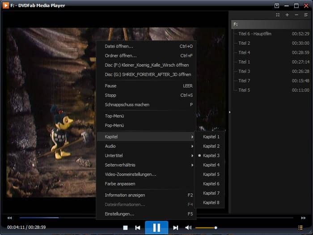Adjust the volume slider

point(206,227)
